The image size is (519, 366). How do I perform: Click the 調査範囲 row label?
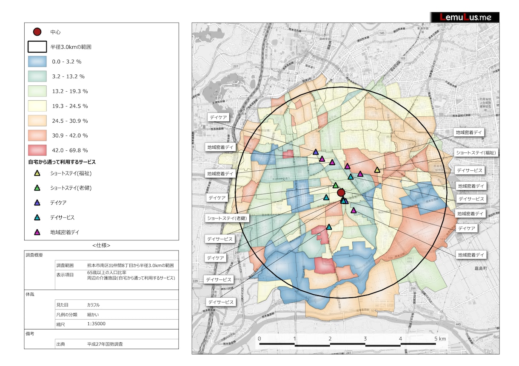click(65, 265)
